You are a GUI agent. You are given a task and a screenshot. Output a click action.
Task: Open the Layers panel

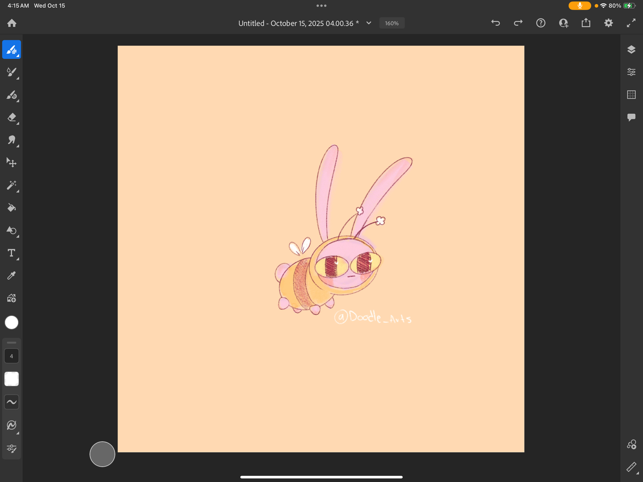[x=631, y=50]
